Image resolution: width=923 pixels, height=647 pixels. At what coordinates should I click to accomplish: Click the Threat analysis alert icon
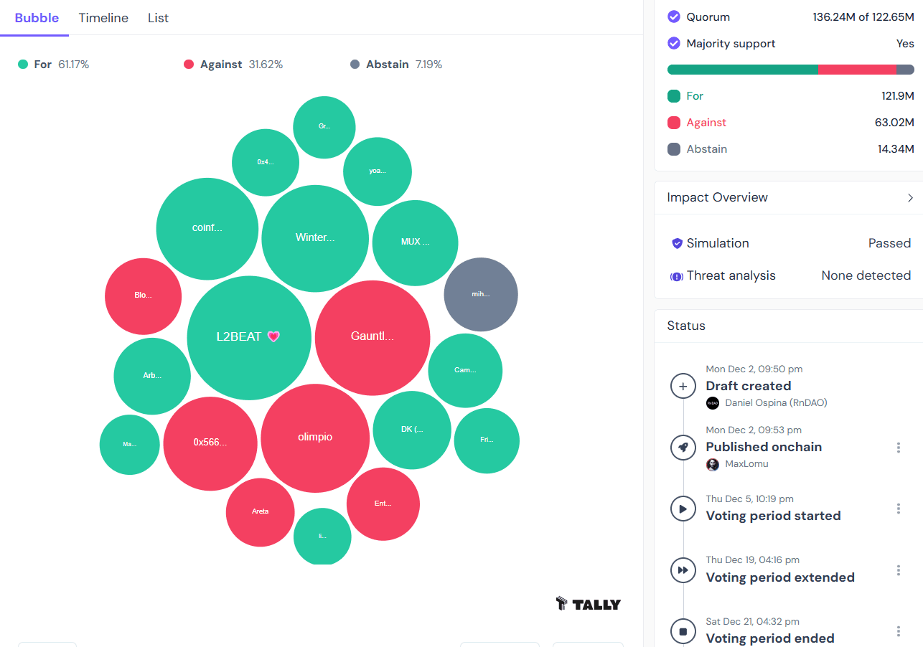[676, 276]
